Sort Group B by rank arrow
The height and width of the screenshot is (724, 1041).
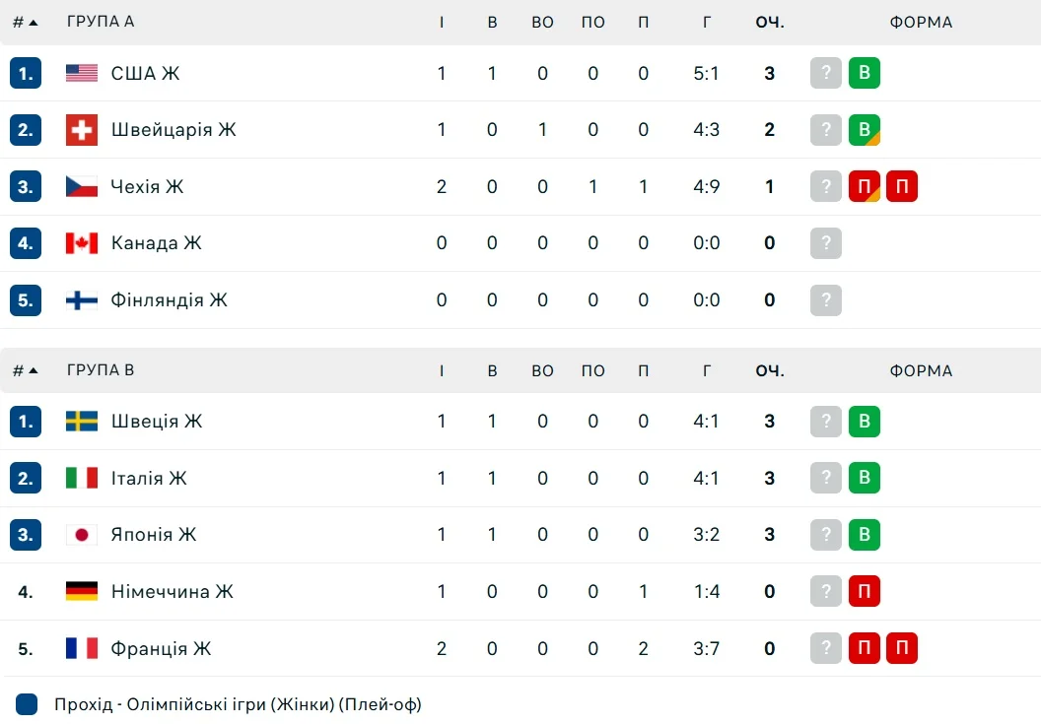26,370
